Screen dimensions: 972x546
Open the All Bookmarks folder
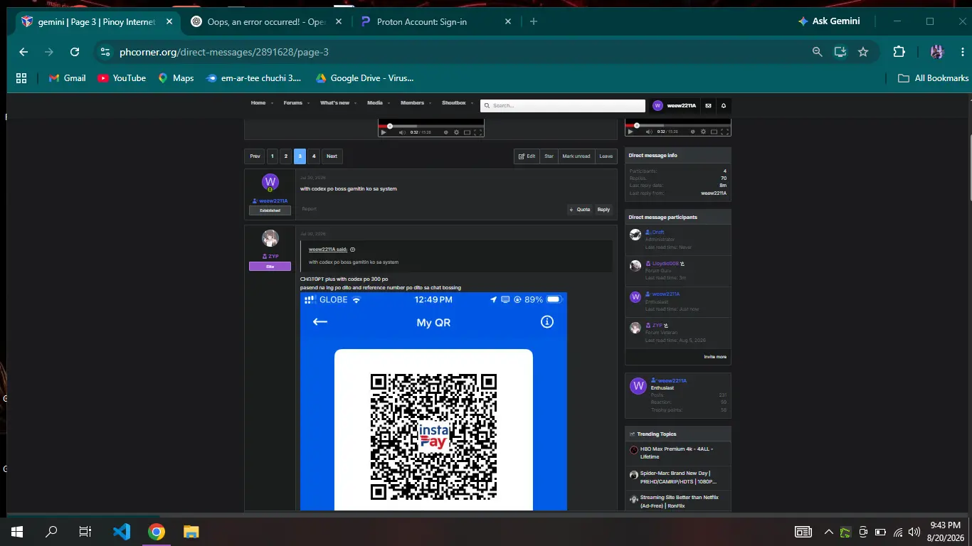coord(933,78)
